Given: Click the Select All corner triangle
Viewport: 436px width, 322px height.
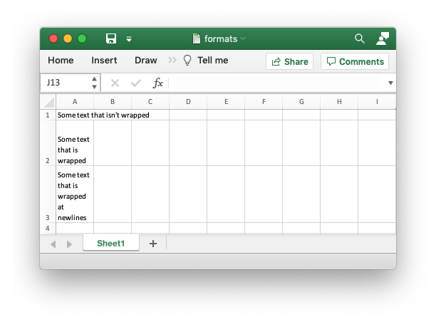Looking at the screenshot, I should click(x=48, y=102).
